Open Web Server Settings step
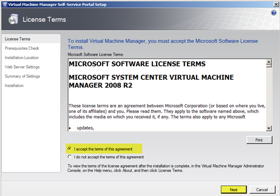 (22, 67)
